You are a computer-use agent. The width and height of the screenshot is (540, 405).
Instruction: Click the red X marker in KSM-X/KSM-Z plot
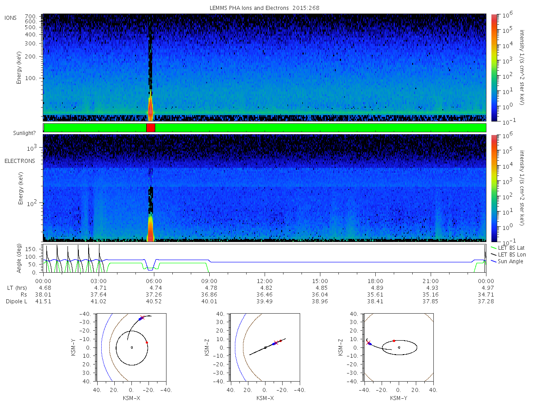276,343
